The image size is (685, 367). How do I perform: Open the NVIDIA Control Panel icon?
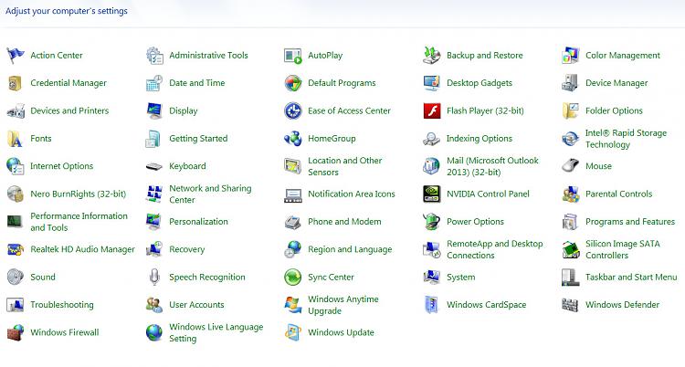432,194
